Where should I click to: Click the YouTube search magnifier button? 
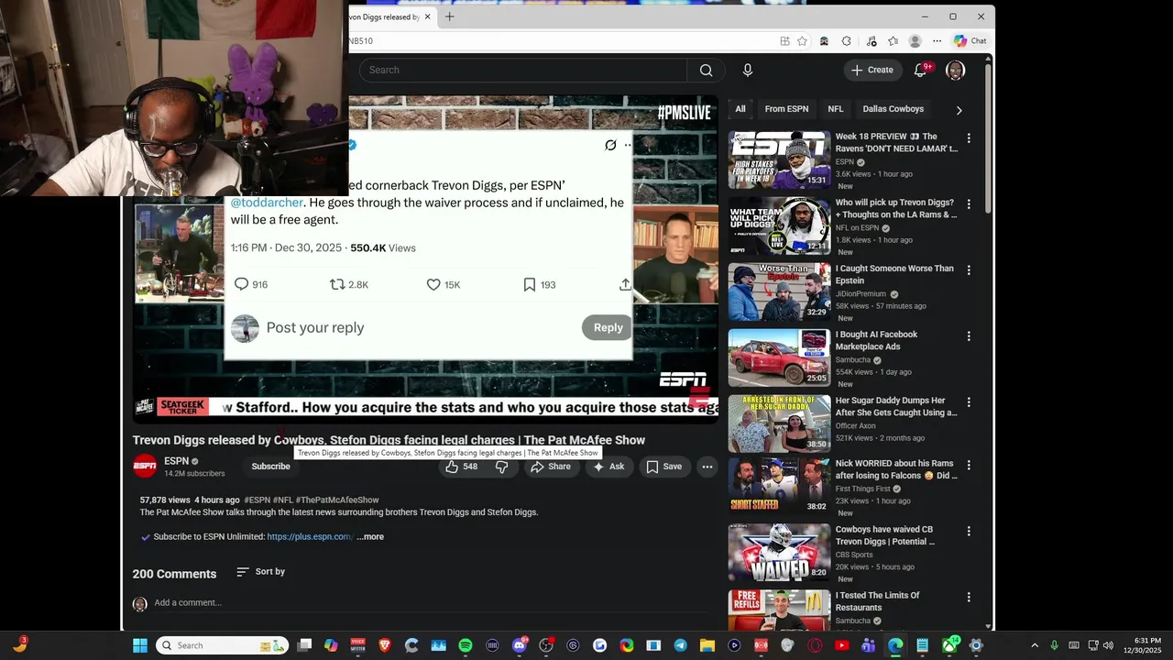(x=706, y=71)
